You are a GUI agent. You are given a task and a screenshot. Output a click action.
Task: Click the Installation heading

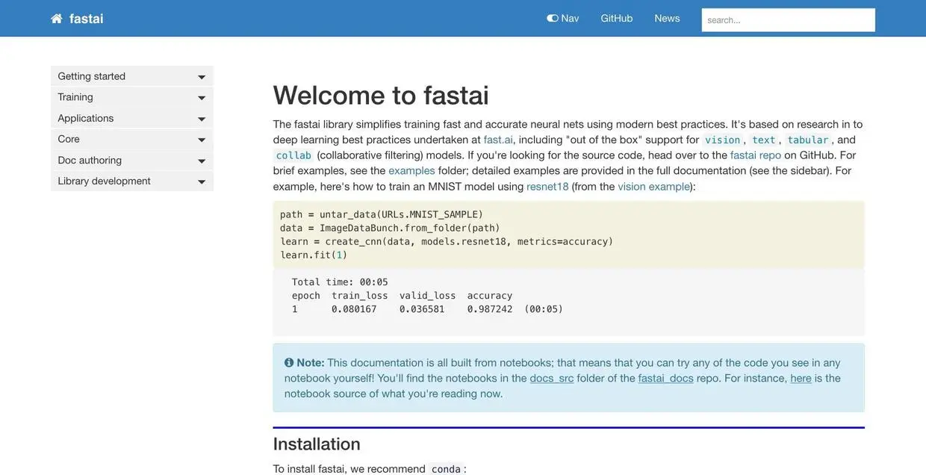[317, 444]
